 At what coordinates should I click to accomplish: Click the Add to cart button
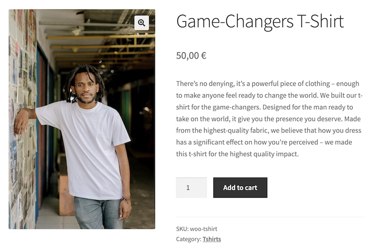tap(240, 187)
